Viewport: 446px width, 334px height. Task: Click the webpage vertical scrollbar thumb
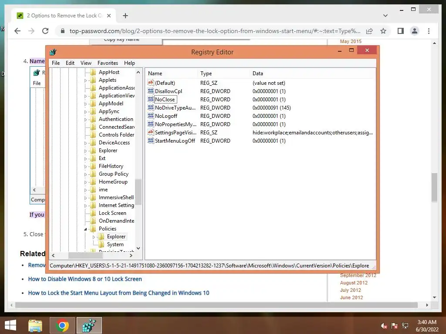pos(434,187)
